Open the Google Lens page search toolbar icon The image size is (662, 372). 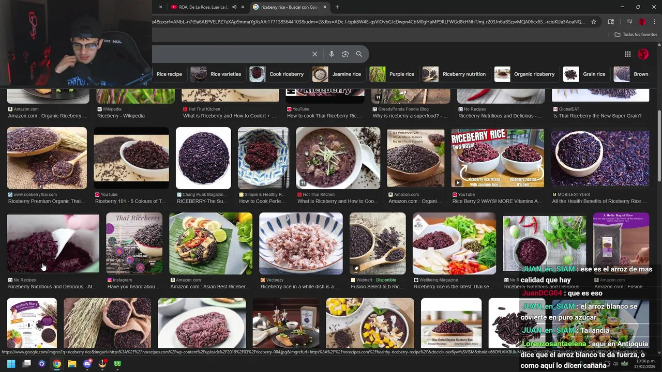click(x=611, y=22)
